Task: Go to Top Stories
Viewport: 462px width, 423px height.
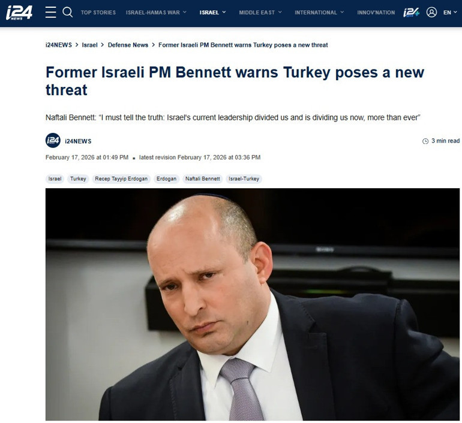Action: [x=98, y=13]
